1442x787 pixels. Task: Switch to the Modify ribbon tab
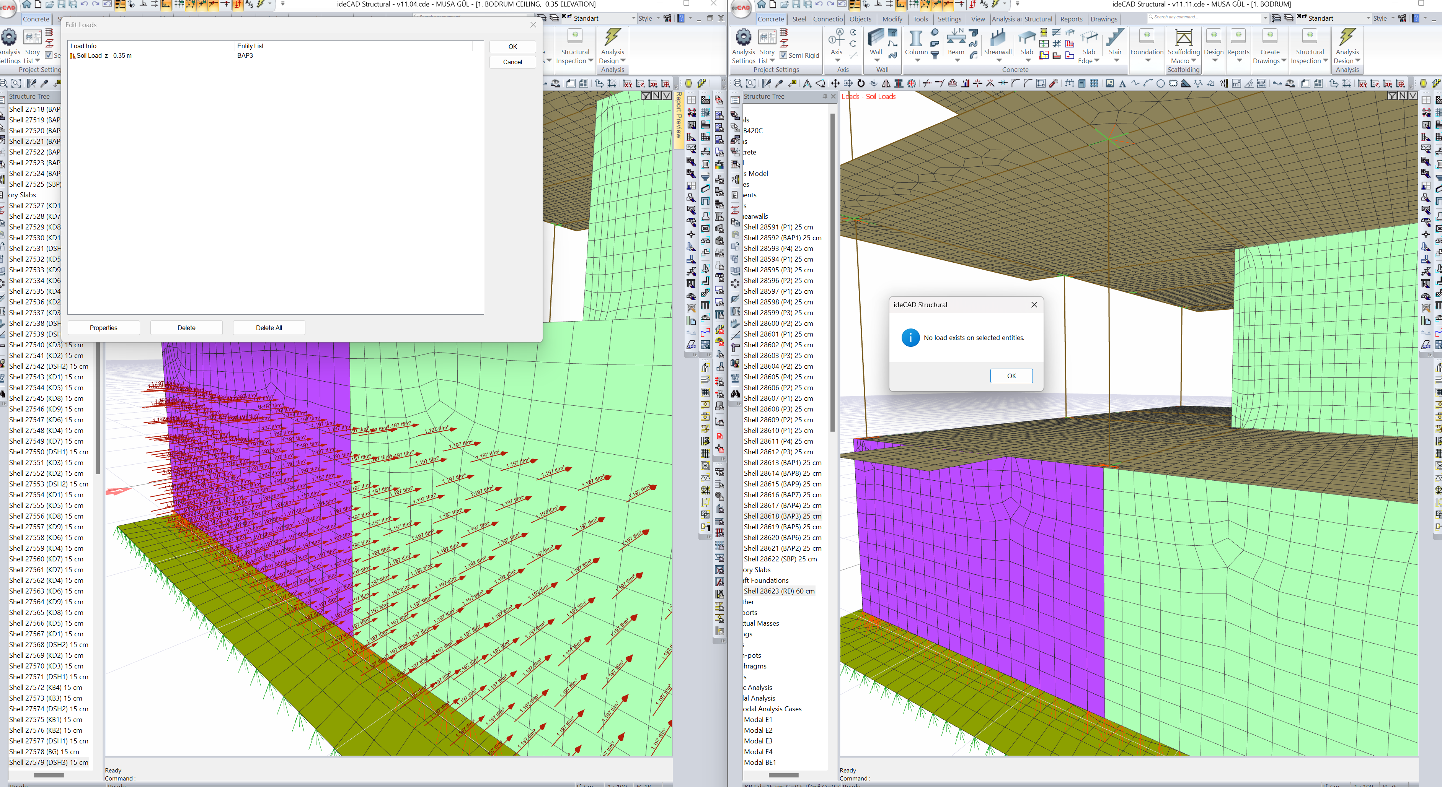coord(892,19)
